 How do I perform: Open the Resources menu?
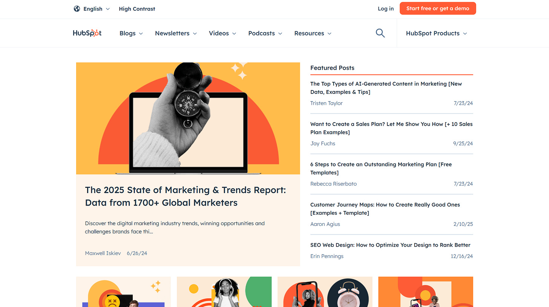coord(313,33)
